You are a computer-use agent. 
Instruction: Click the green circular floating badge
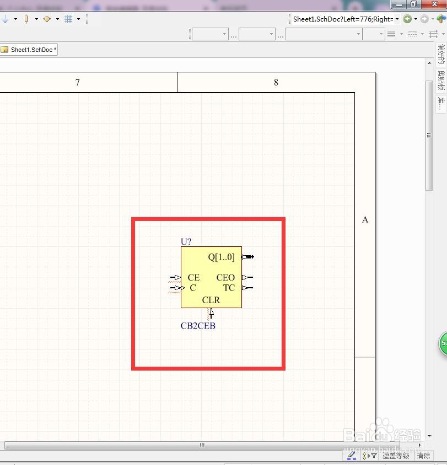[443, 344]
